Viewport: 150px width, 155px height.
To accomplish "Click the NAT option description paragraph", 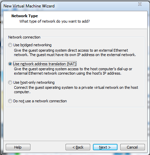I will tap(73, 71).
